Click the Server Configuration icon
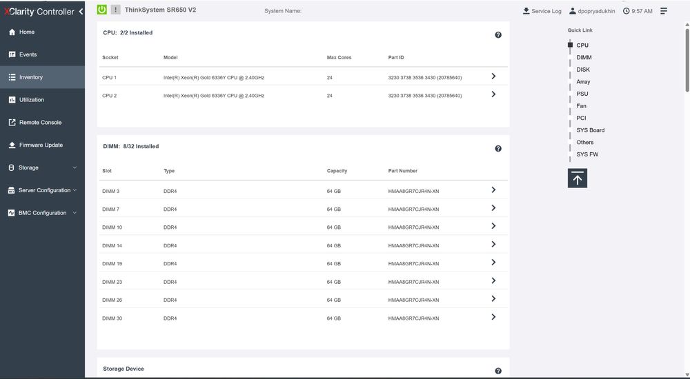The width and height of the screenshot is (690, 379). (12, 190)
